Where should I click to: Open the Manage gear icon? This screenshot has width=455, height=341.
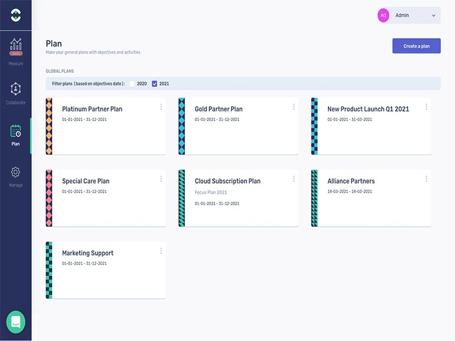click(15, 172)
